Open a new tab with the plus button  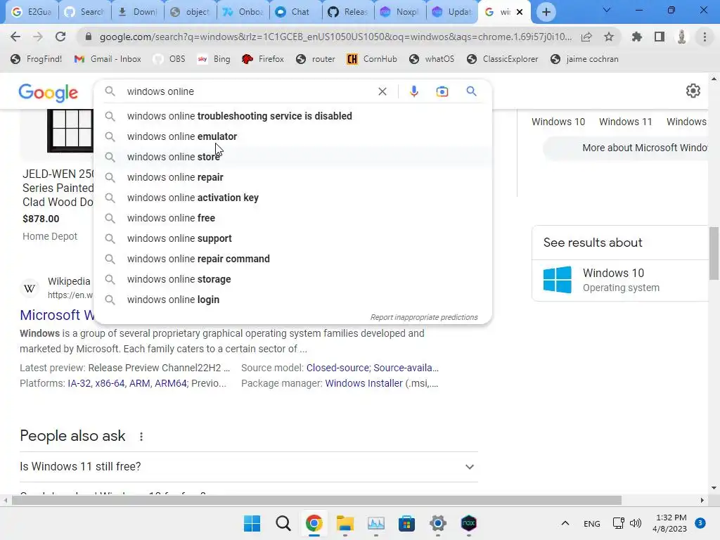[546, 12]
